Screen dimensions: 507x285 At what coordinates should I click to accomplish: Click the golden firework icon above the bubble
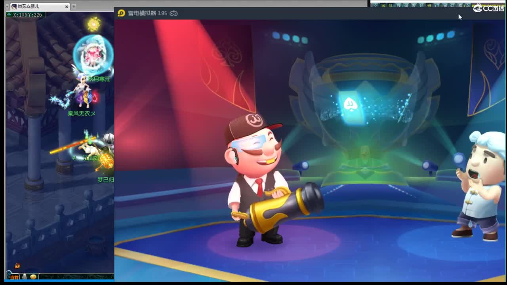point(94,25)
